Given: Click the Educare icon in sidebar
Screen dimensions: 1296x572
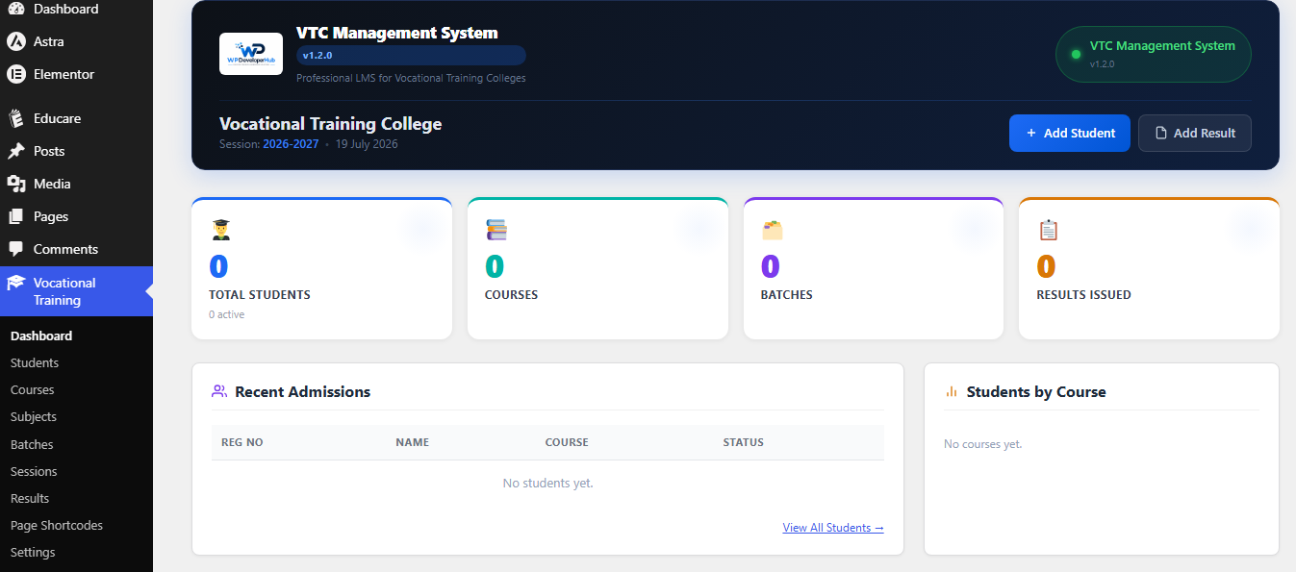Looking at the screenshot, I should coord(15,118).
